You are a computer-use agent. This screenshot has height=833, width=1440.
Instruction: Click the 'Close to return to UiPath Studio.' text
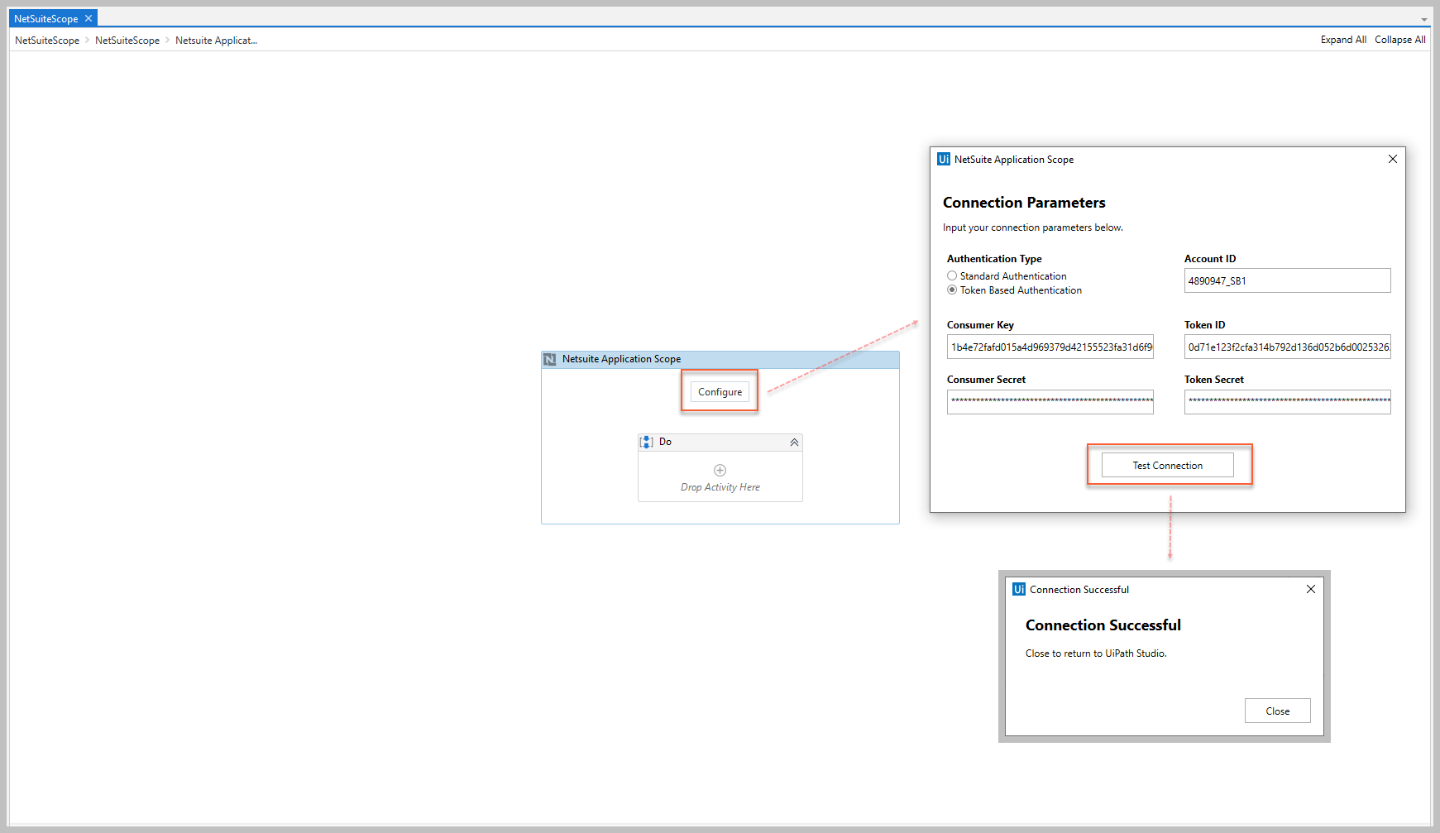pyautogui.click(x=1096, y=653)
